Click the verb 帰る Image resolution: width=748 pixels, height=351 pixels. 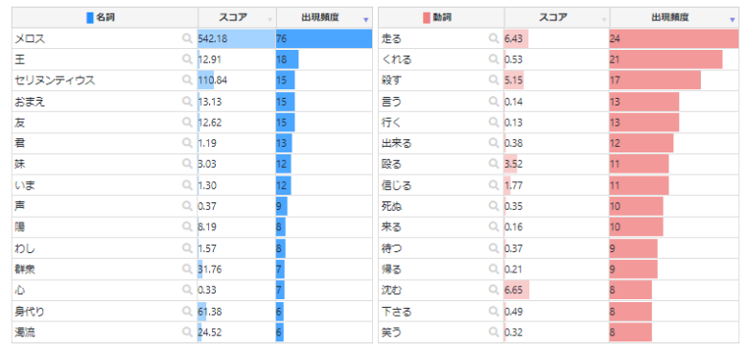tap(391, 269)
